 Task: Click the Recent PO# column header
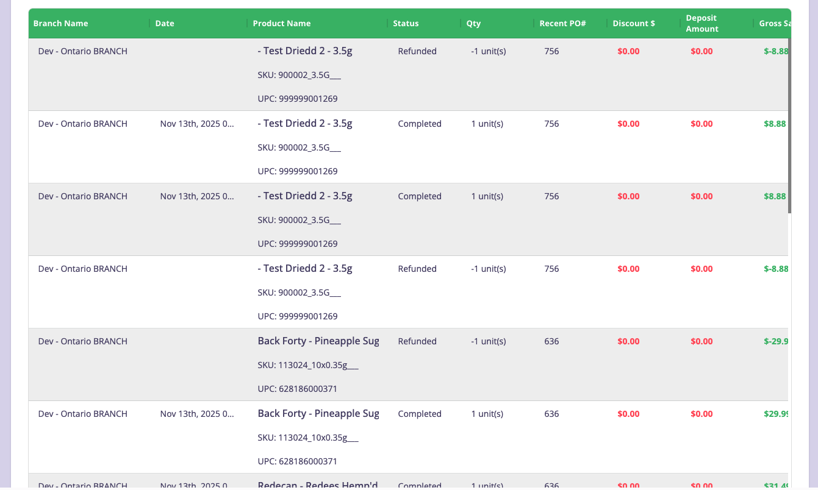(562, 23)
